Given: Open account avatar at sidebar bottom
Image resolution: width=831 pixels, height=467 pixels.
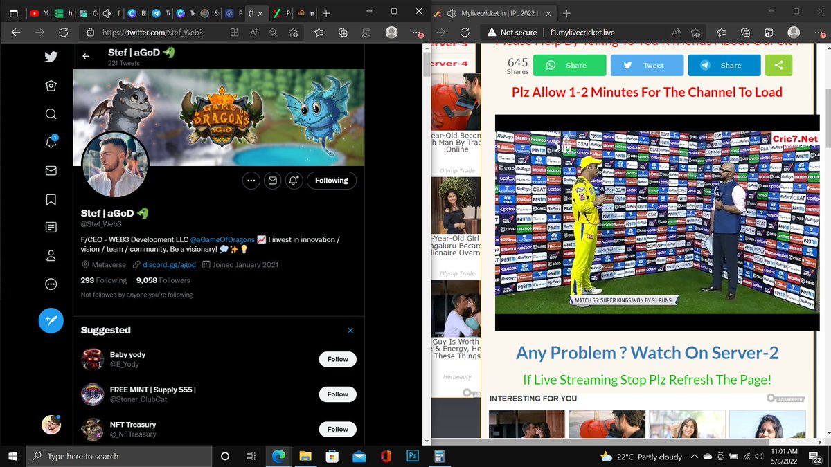Looking at the screenshot, I should (51, 425).
